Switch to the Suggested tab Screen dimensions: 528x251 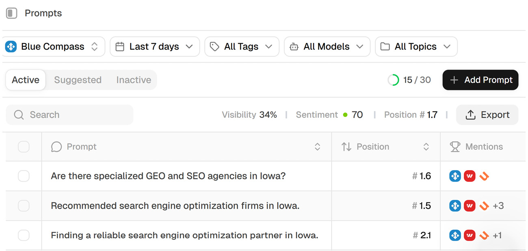[x=78, y=80]
